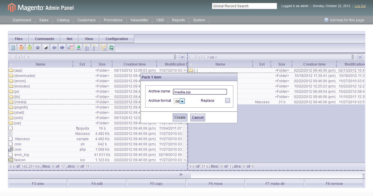The width and height of the screenshot is (373, 196).
Task: Open the left panel path history dropdown
Action: tap(182, 57)
